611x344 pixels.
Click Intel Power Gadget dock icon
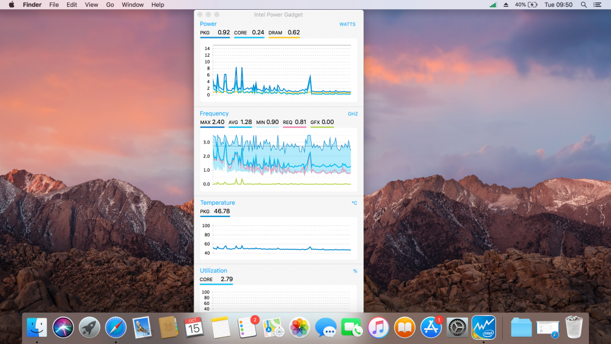click(483, 328)
